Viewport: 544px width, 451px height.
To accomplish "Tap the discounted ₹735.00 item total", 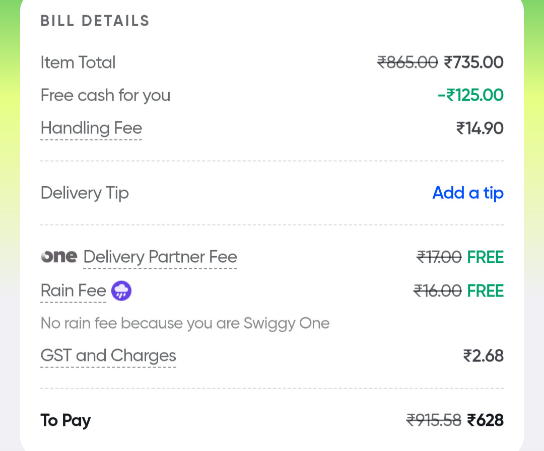I will (473, 62).
